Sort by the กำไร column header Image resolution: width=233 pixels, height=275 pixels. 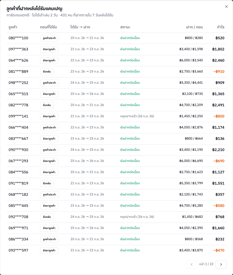[x=221, y=27]
